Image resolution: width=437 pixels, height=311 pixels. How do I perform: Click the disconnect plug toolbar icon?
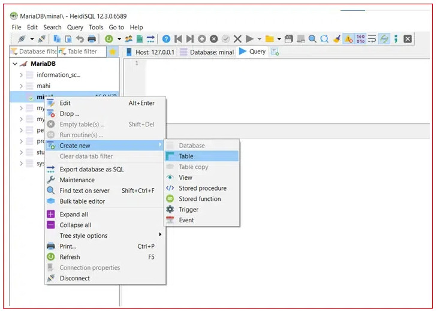(x=42, y=39)
